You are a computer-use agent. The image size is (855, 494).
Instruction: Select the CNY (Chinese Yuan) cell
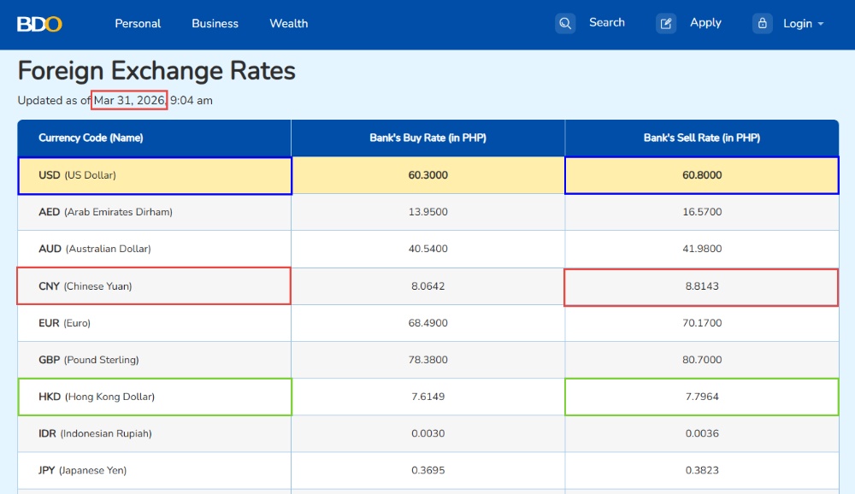tap(85, 286)
